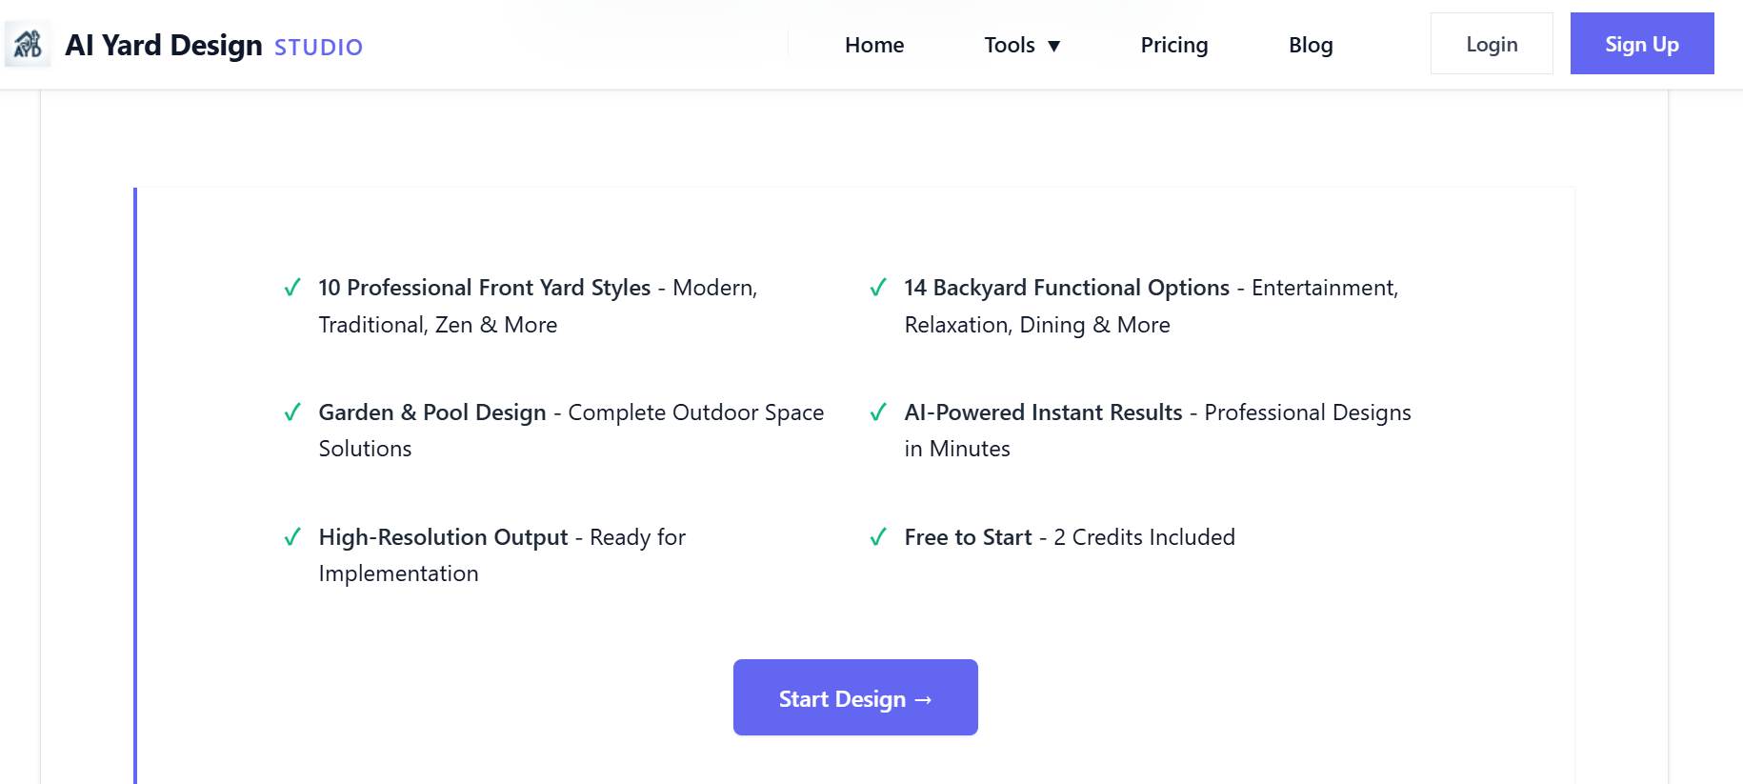Select the High-Resolution Output heading
Screen dimensions: 1743x784
443,537
